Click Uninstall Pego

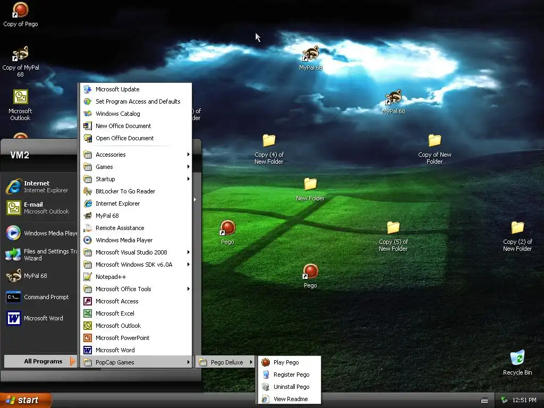tap(290, 387)
